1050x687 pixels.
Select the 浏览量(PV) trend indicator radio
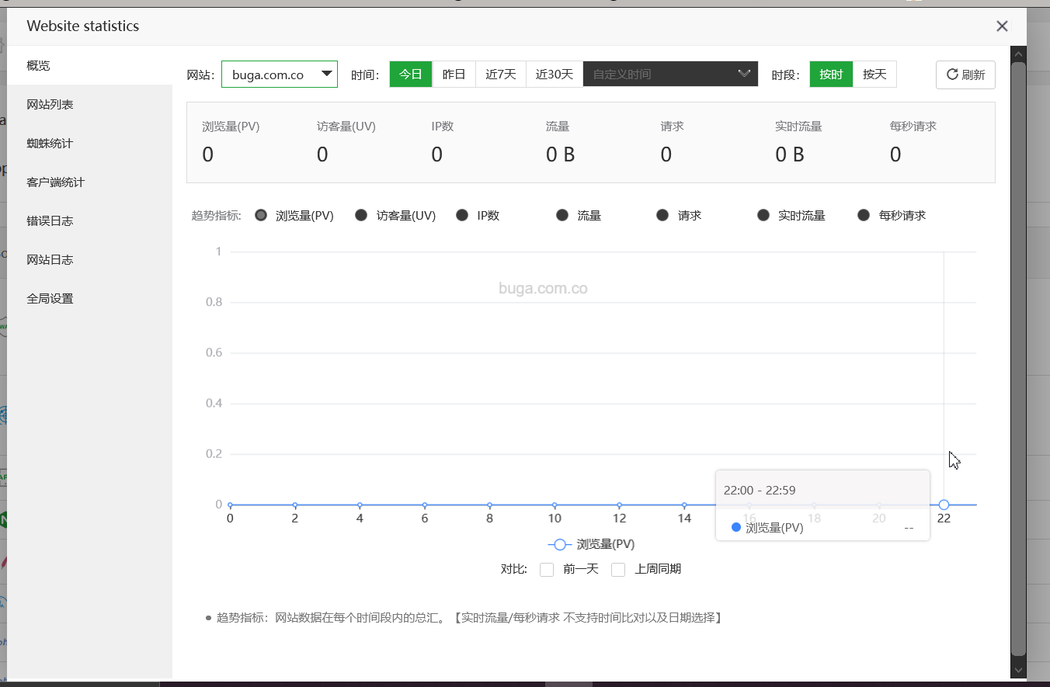[261, 215]
